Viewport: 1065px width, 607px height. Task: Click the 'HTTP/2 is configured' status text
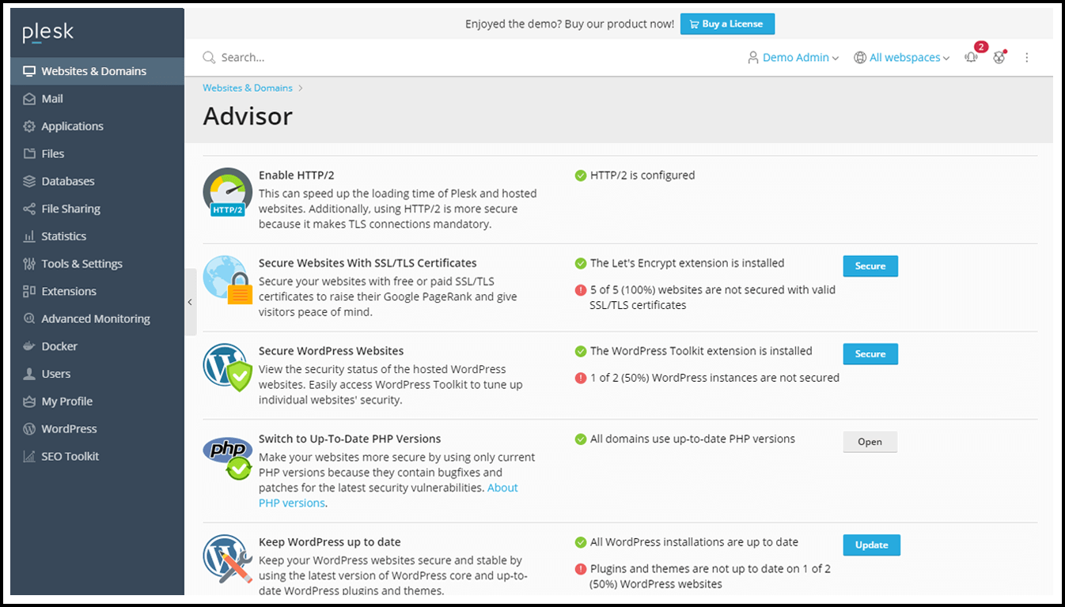coord(642,175)
